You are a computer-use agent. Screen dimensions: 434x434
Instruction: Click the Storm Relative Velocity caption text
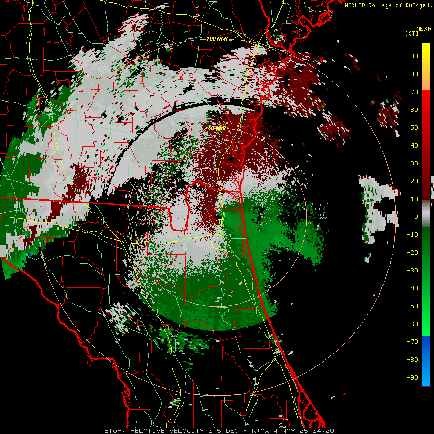155,431
